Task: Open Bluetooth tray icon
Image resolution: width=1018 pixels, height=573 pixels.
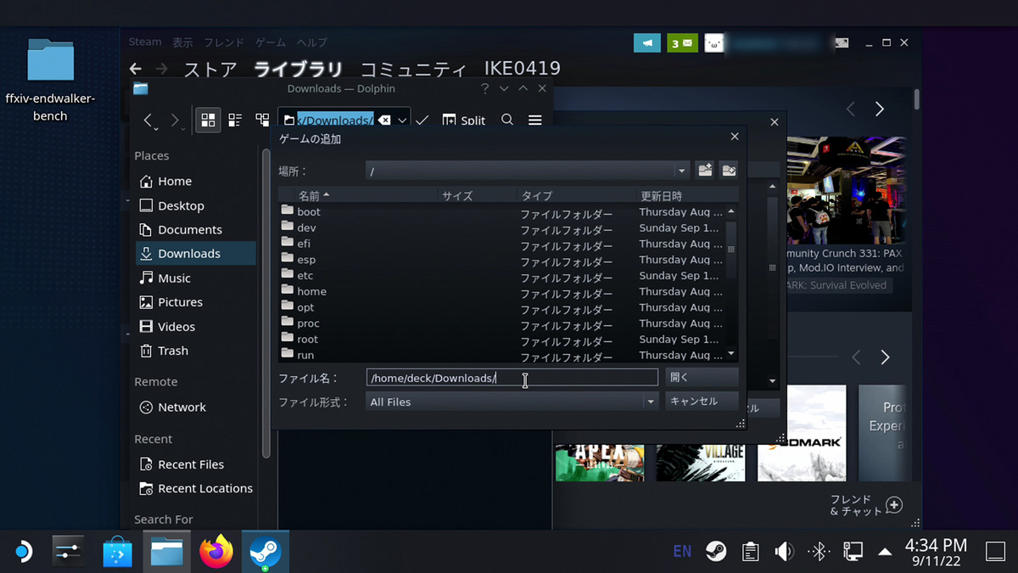Action: point(818,552)
